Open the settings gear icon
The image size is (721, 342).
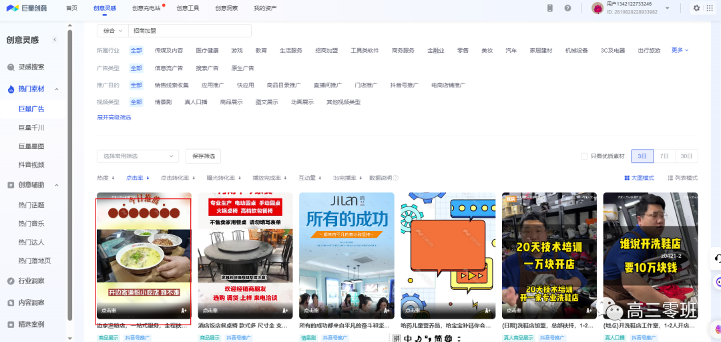click(696, 8)
